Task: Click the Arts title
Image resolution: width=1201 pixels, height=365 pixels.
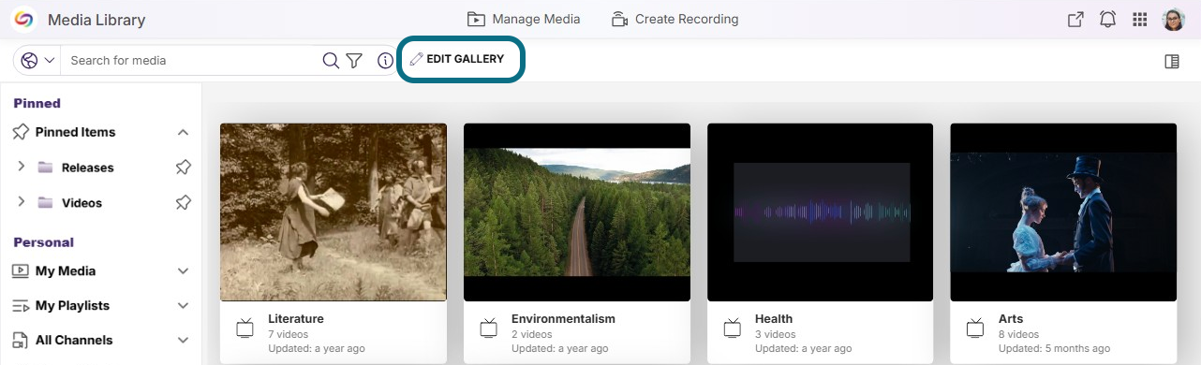Action: click(x=1011, y=318)
